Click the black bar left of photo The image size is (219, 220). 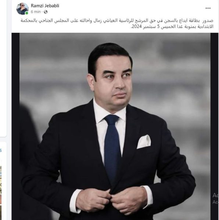(15, 126)
